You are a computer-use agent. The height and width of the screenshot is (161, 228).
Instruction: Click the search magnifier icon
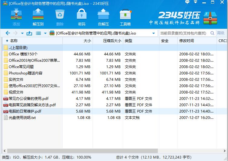pos(213,33)
